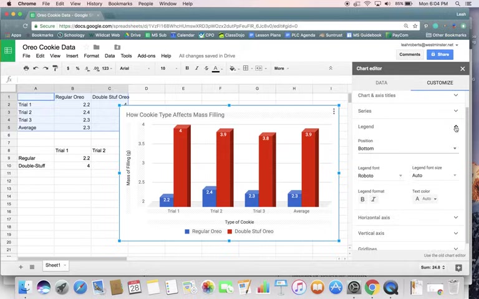Decrease decimal places
The width and height of the screenshot is (479, 299).
[87, 69]
